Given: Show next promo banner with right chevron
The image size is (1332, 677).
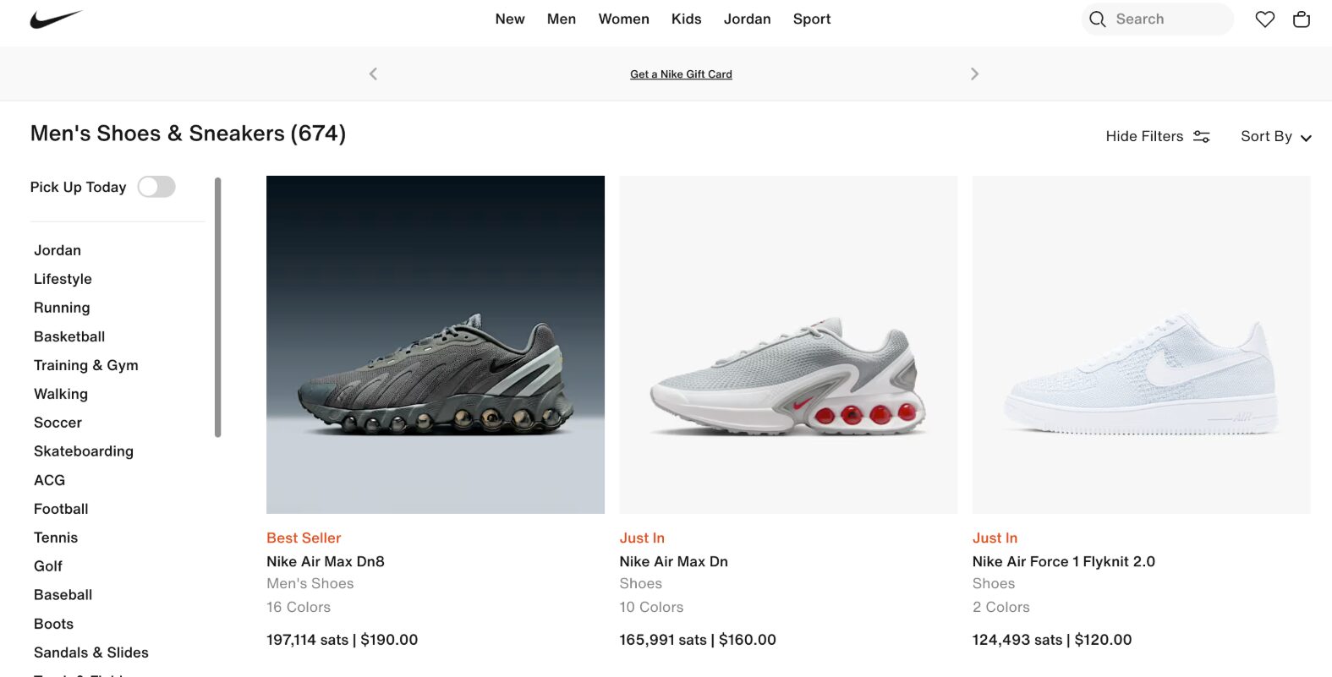Looking at the screenshot, I should click(974, 74).
